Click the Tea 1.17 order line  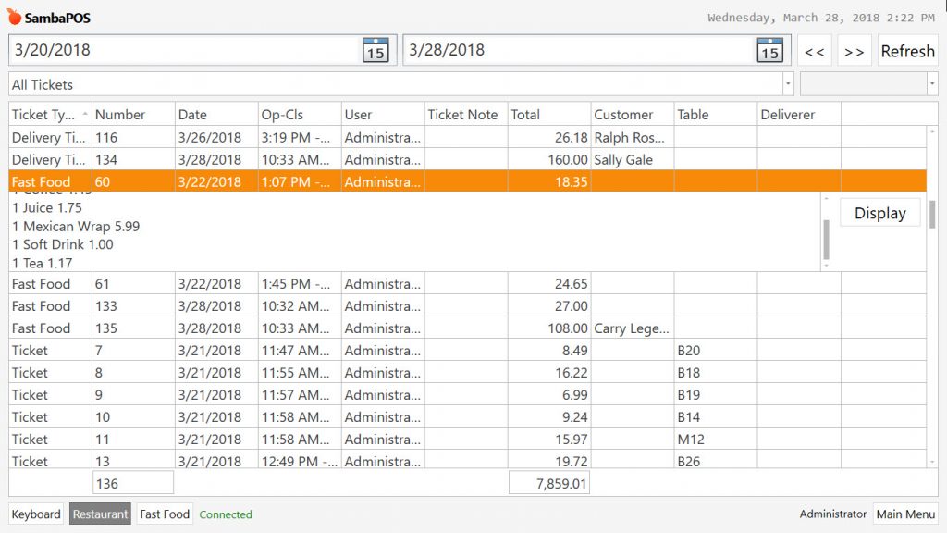tap(43, 263)
